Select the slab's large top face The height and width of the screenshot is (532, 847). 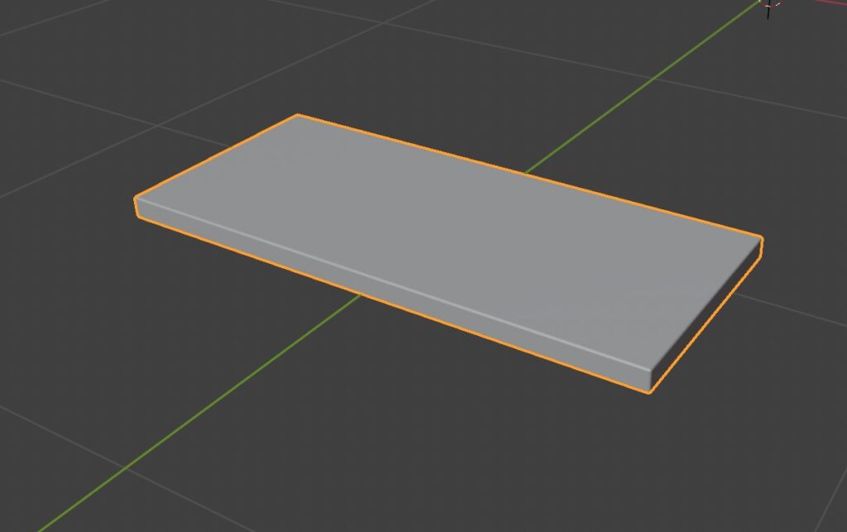447,240
